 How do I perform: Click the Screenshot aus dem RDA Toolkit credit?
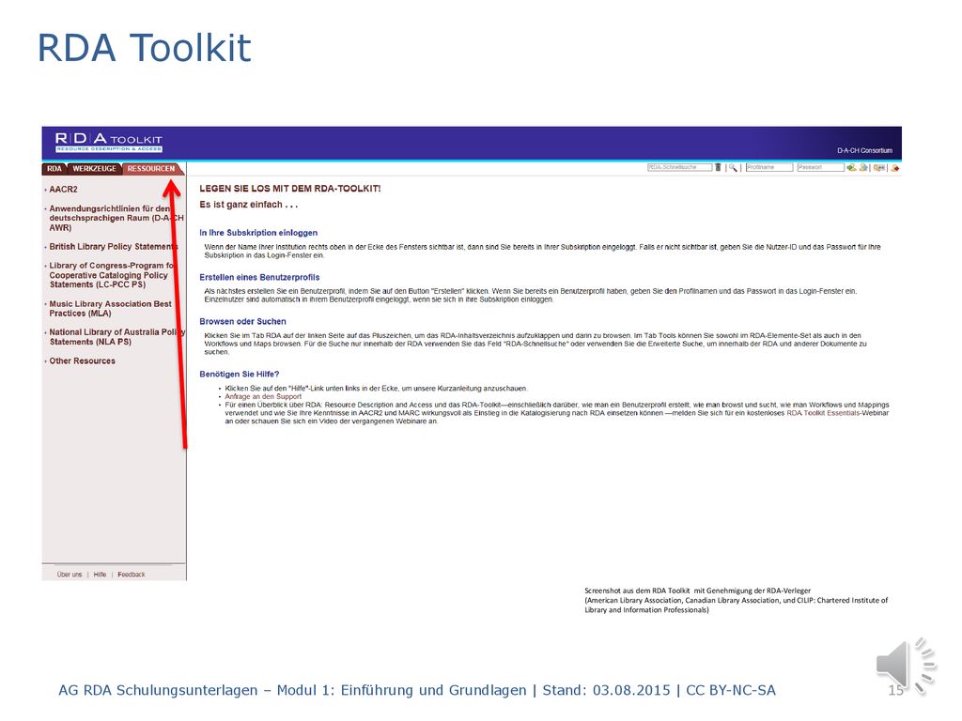[737, 600]
